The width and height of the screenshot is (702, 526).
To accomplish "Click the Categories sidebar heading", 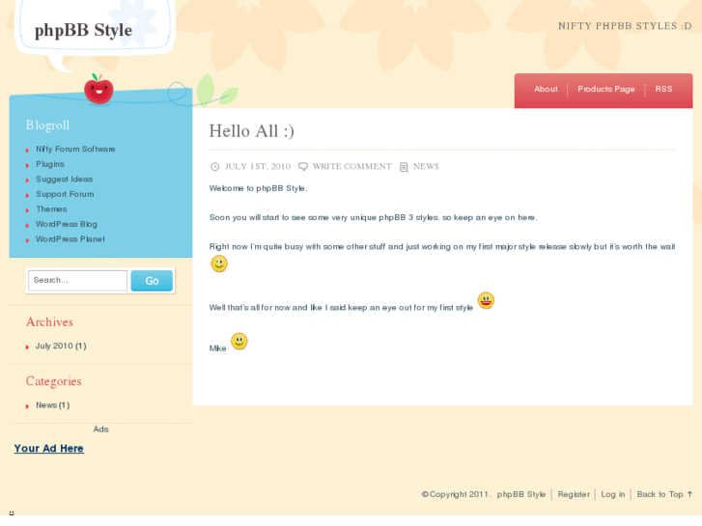I will 54,381.
